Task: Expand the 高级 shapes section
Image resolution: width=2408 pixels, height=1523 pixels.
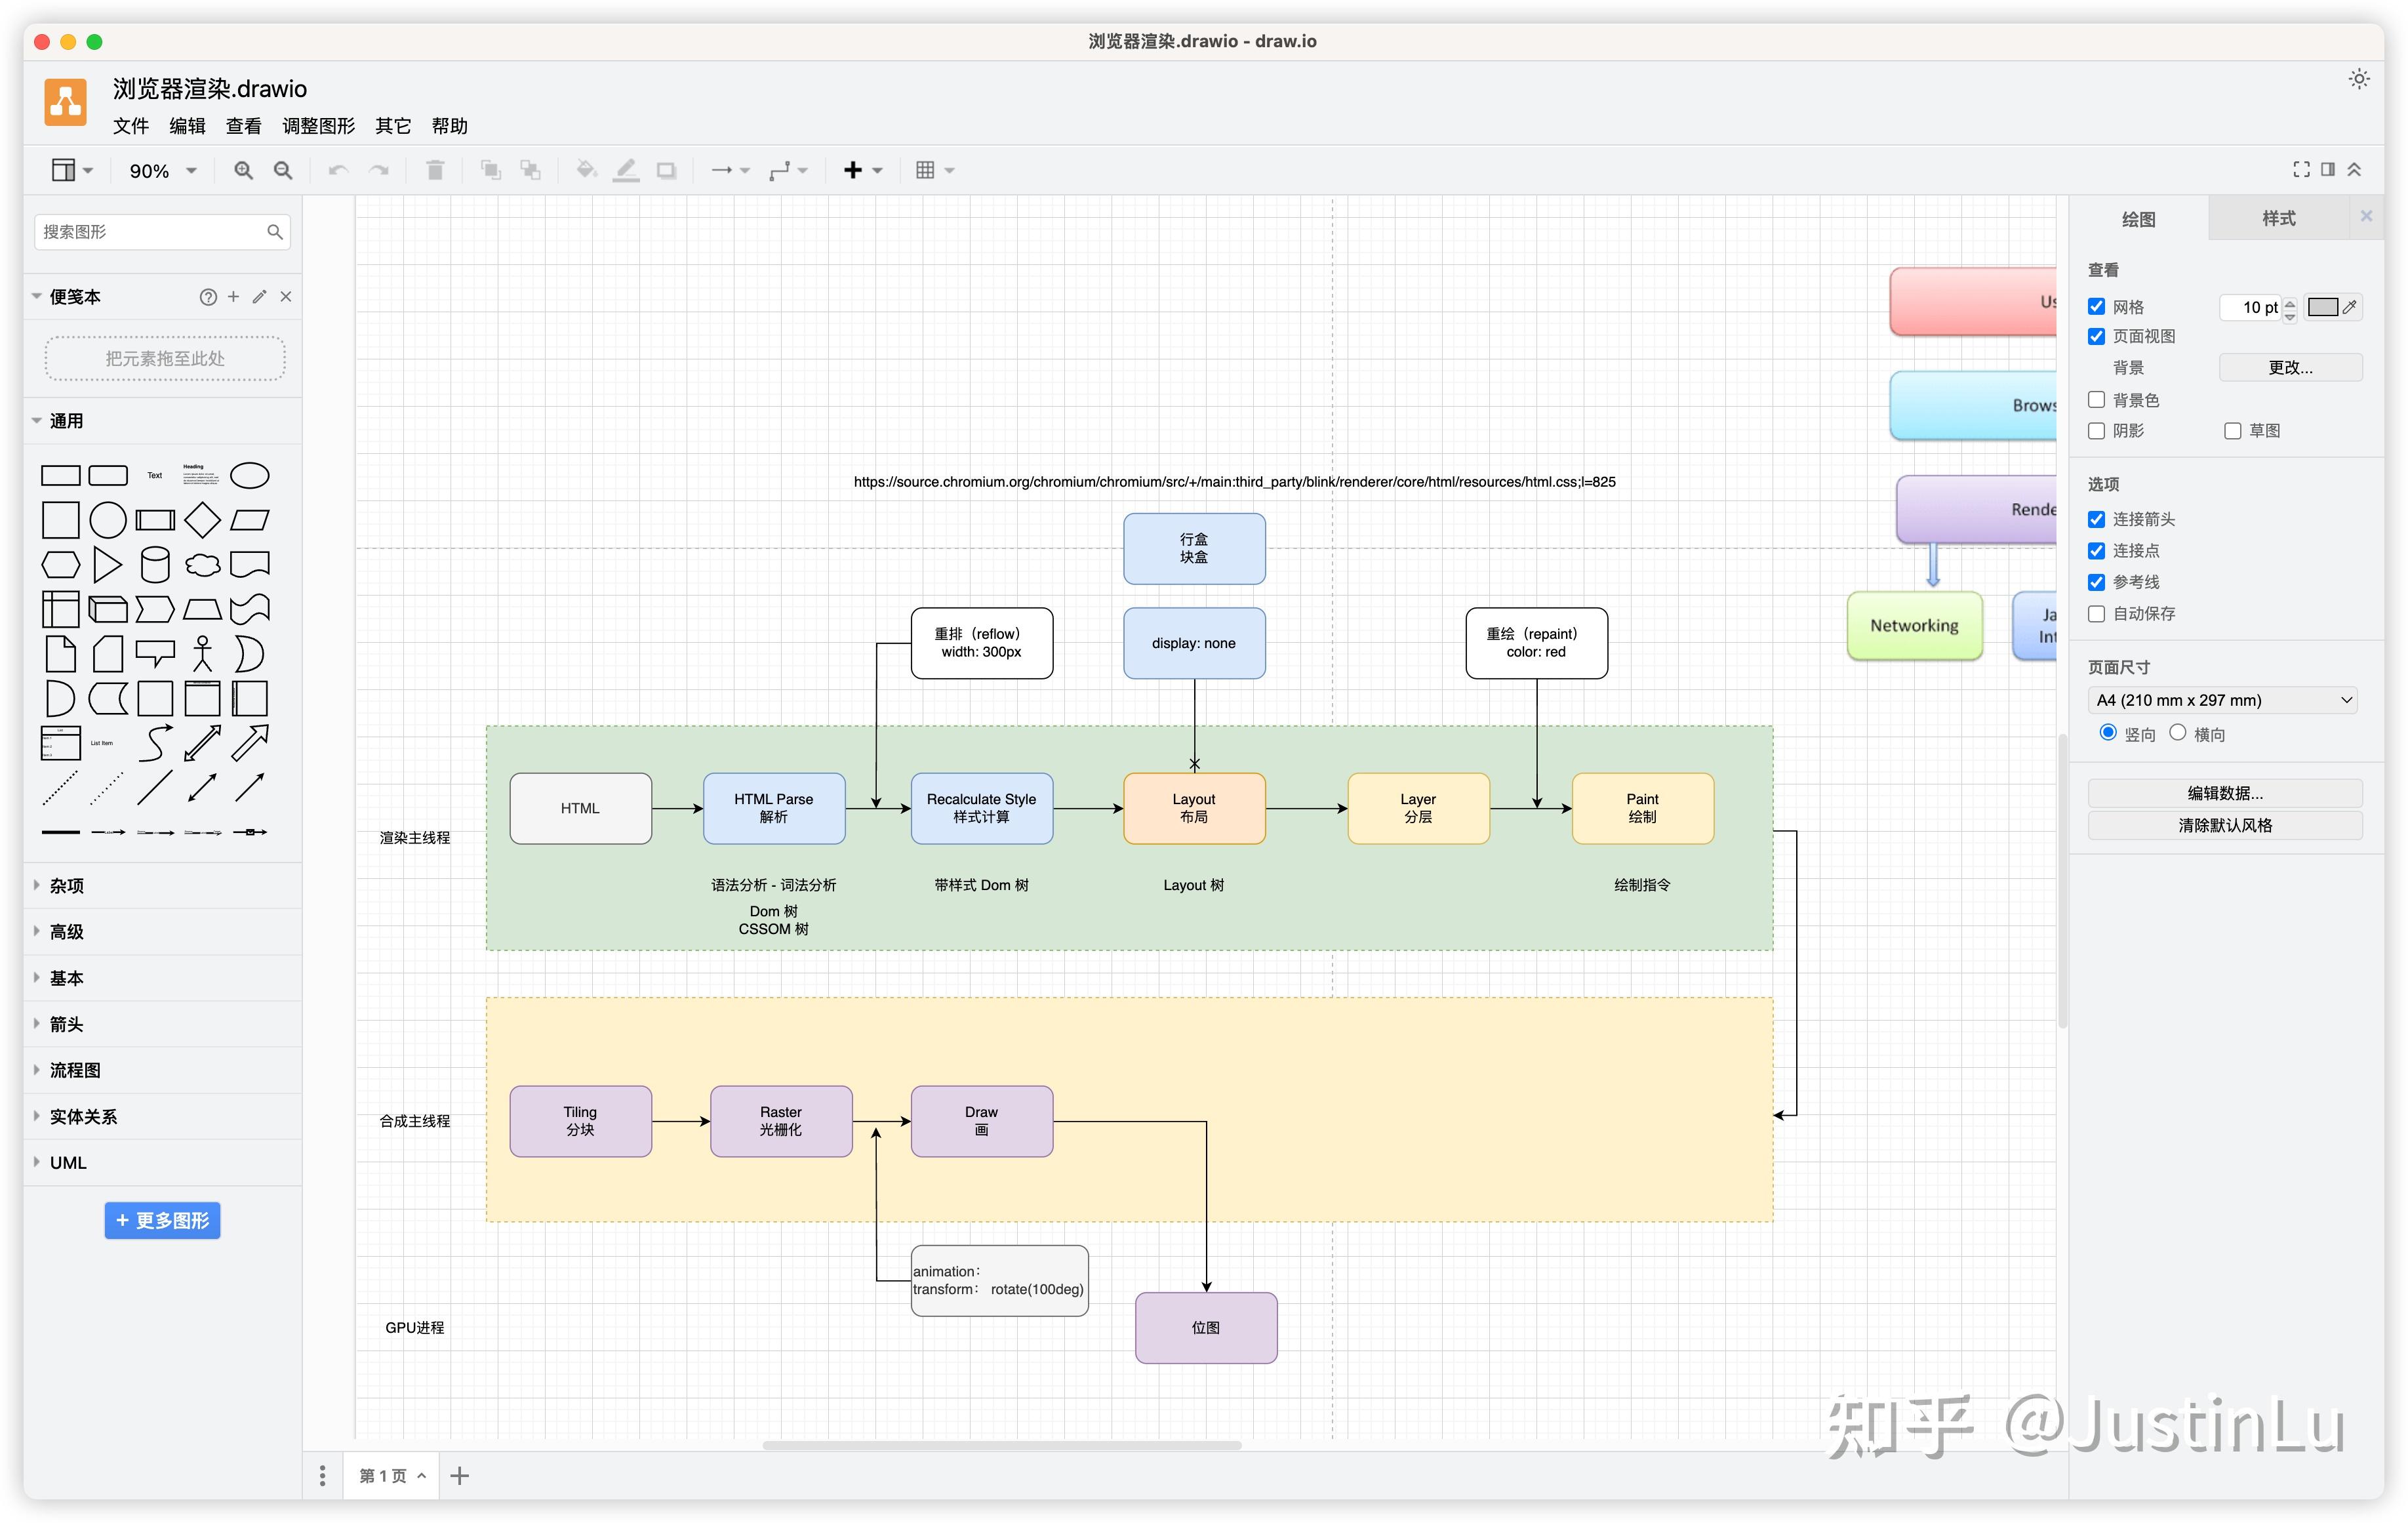Action: pyautogui.click(x=163, y=931)
